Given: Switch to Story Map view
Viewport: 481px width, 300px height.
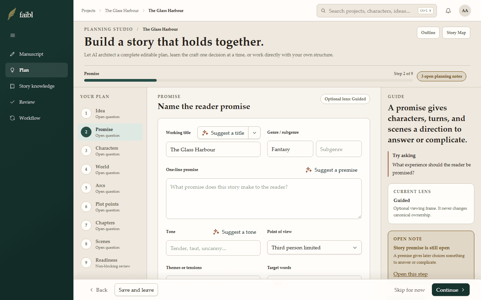Looking at the screenshot, I should point(456,33).
